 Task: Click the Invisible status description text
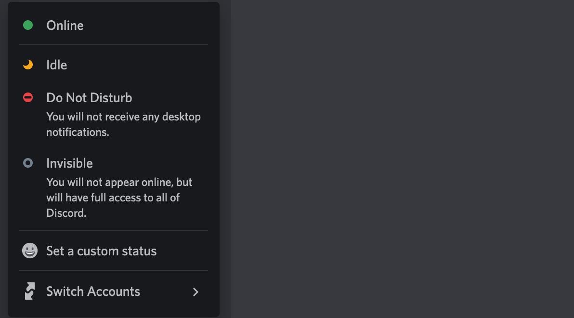(x=118, y=197)
